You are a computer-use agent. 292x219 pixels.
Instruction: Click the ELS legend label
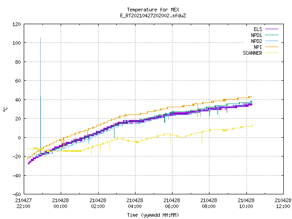pyautogui.click(x=258, y=29)
